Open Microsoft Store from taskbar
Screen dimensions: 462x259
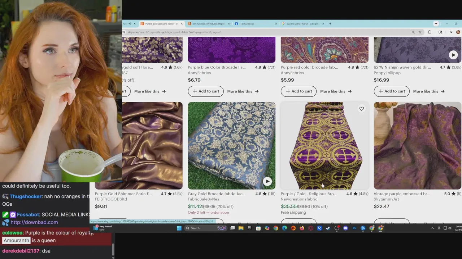pyautogui.click(x=258, y=228)
